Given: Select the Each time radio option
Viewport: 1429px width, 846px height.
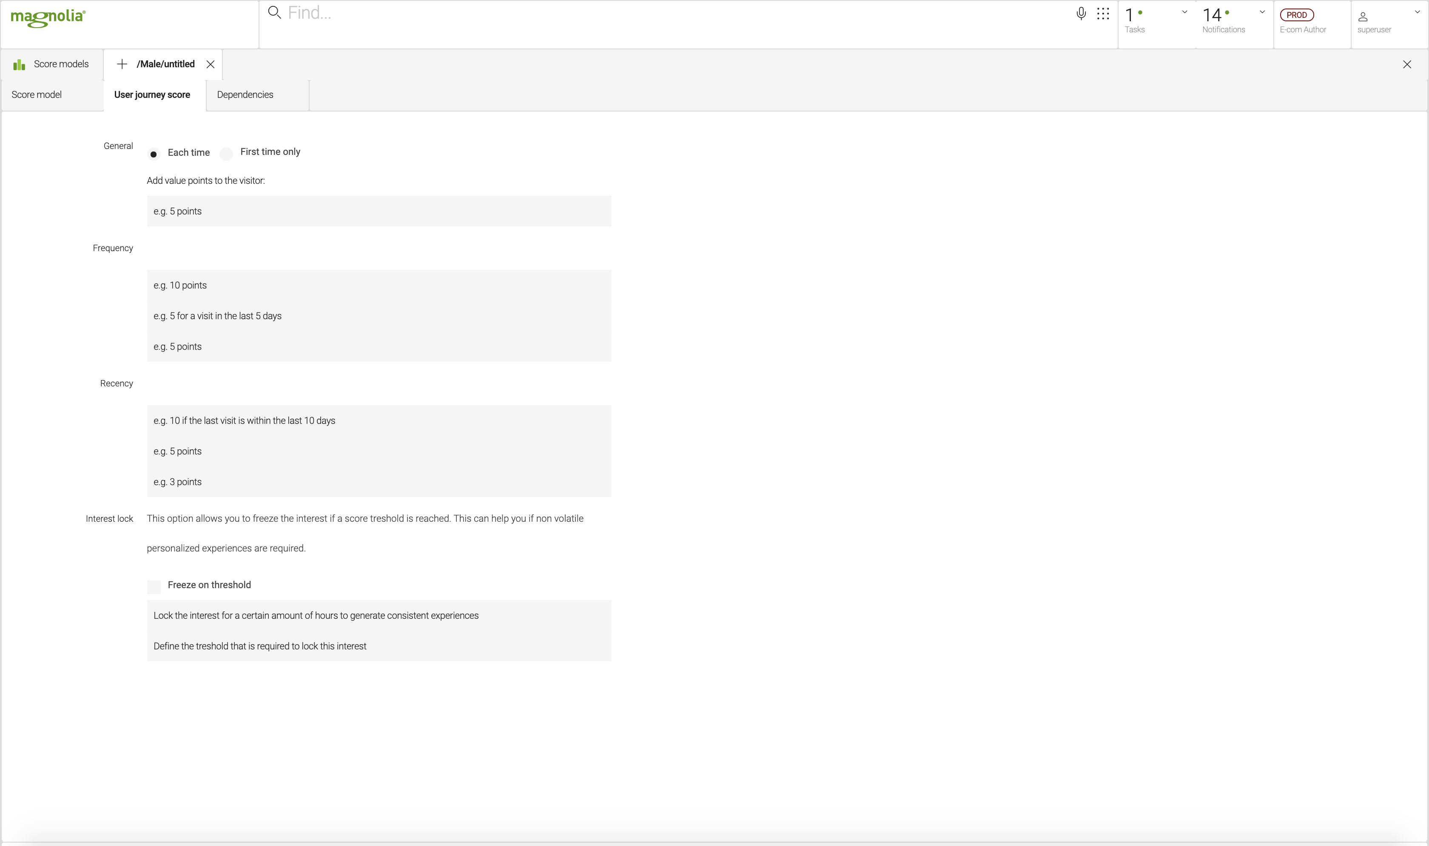Looking at the screenshot, I should tap(154, 154).
